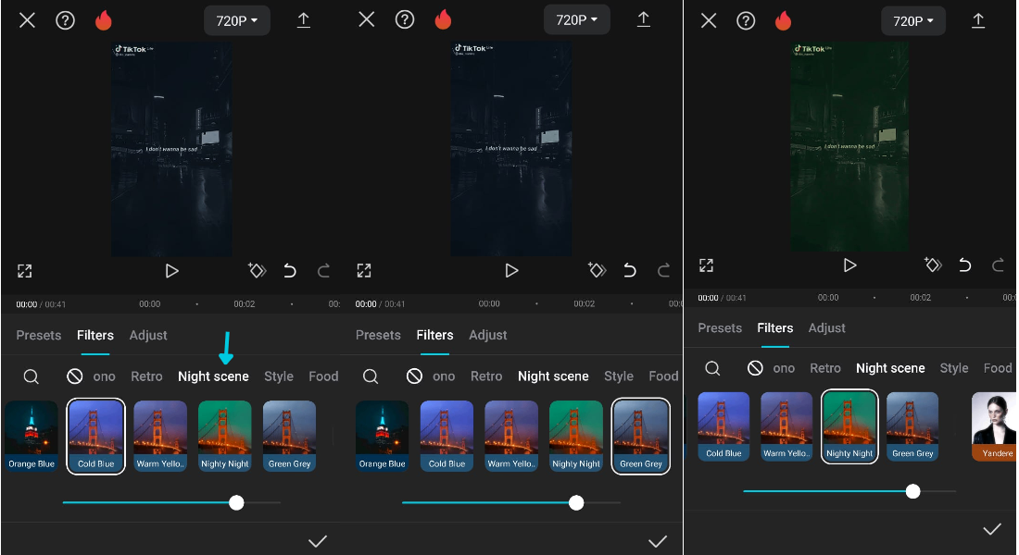Apply Orange Blue filter in middle panel
The image size is (1019, 555).
382,436
